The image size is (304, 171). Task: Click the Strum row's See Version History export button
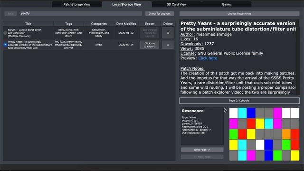pyautogui.click(x=150, y=33)
